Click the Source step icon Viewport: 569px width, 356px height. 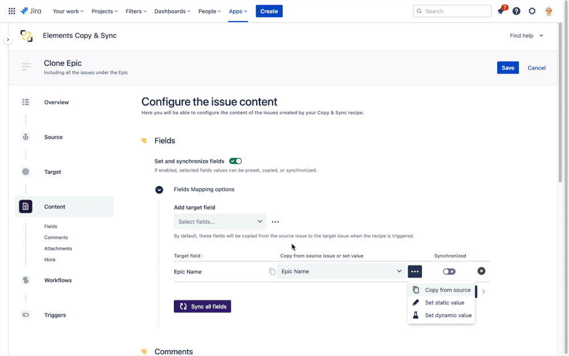click(x=26, y=137)
